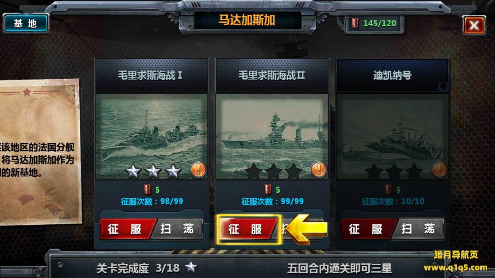Tap the three stars on 毛里求斯海战 I

pyautogui.click(x=153, y=171)
